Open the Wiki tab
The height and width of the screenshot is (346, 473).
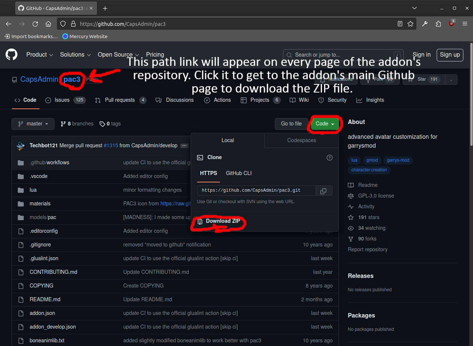(299, 100)
